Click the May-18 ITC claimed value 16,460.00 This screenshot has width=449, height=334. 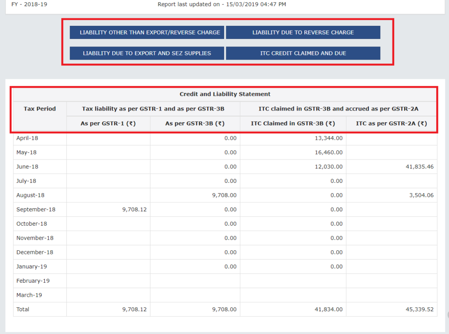328,153
